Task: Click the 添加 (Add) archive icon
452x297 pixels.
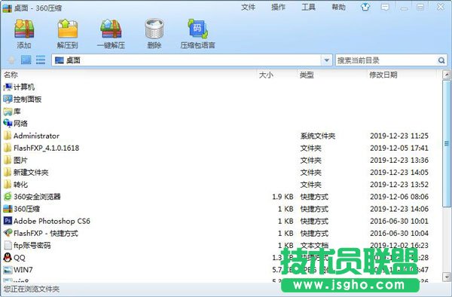Action: [x=24, y=29]
